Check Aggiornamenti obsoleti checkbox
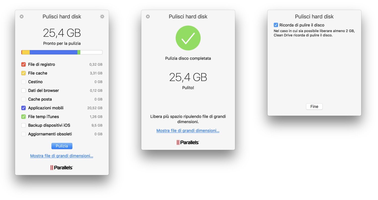 click(23, 134)
